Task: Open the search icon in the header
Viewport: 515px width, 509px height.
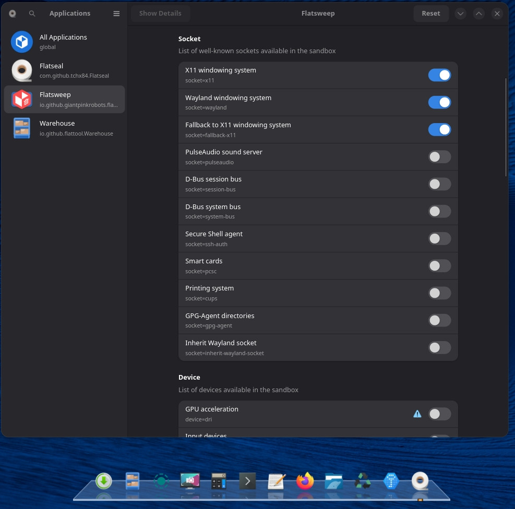Action: [x=32, y=14]
